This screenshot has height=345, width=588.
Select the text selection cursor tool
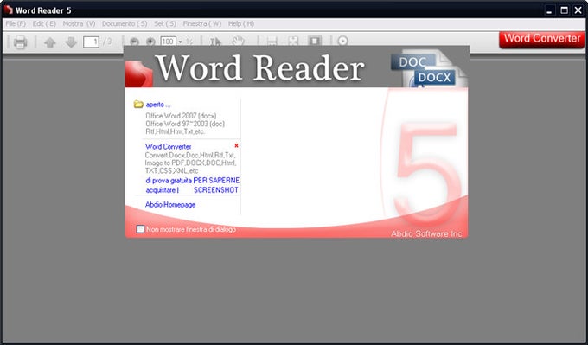click(215, 42)
